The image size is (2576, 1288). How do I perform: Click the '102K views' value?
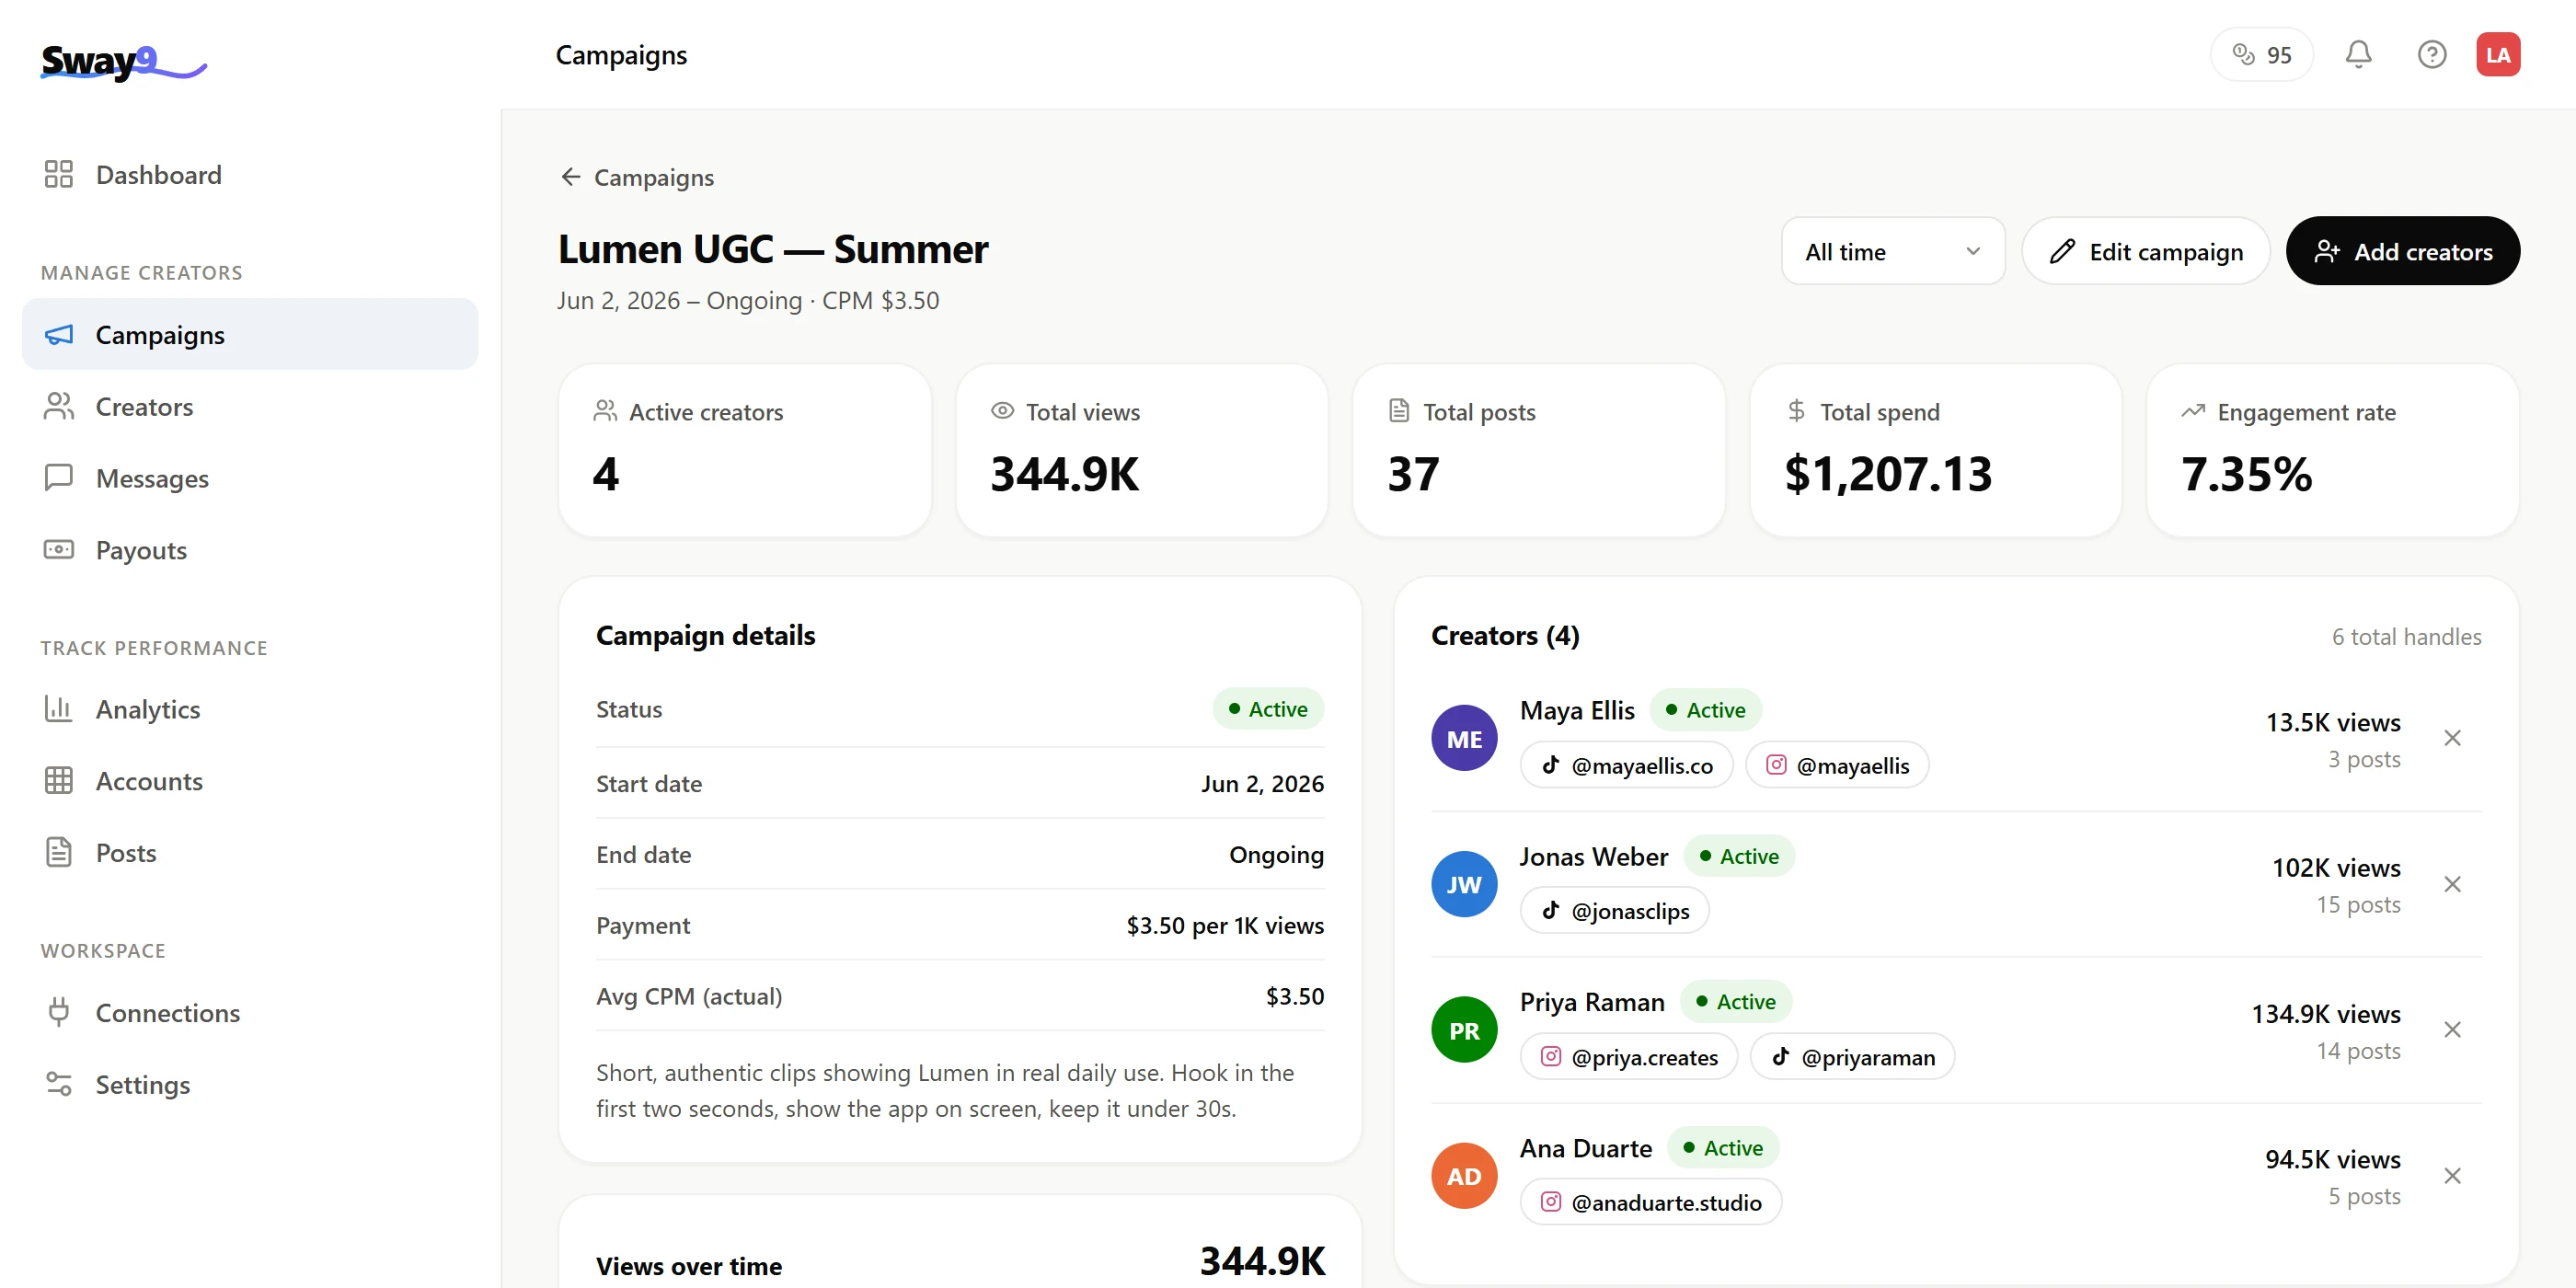click(2336, 868)
